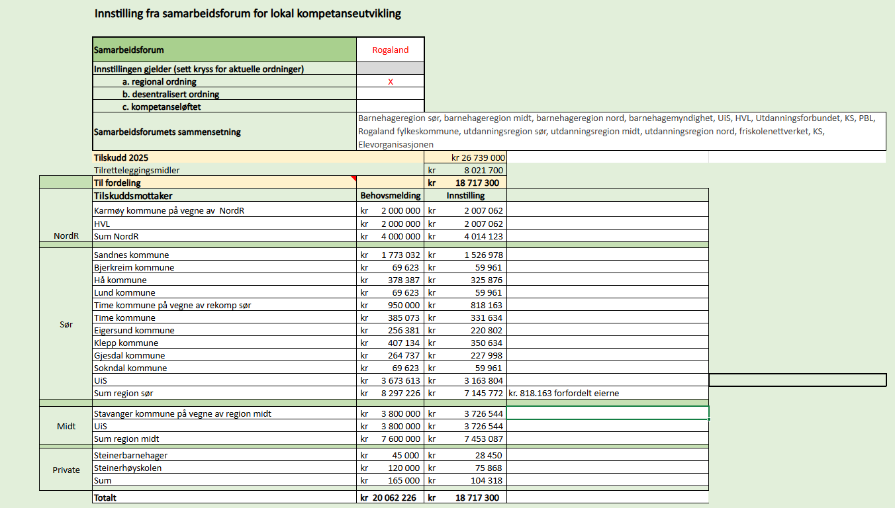Select Steinerhøyskolen Behovsmelding value 120 000

point(390,468)
